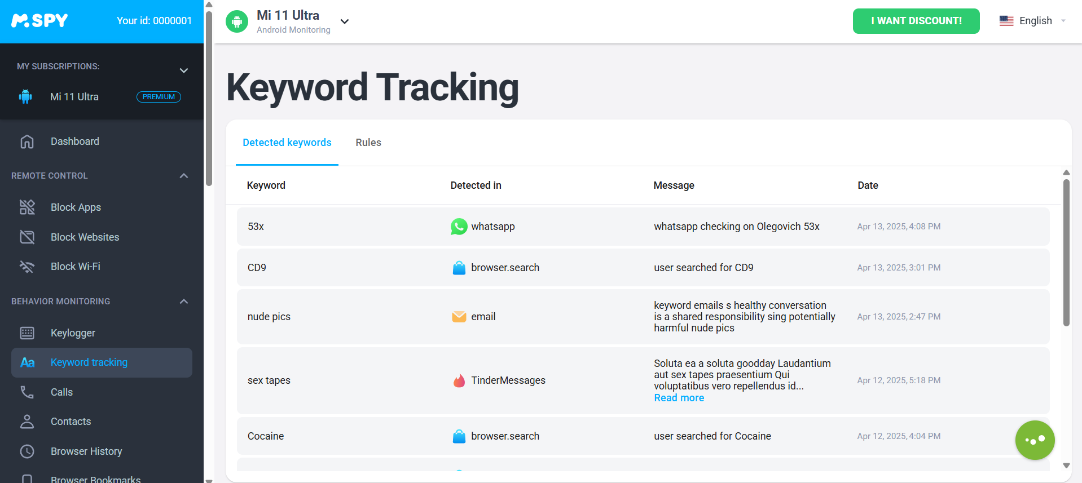The width and height of the screenshot is (1082, 483).
Task: Open the green chat support bubble
Action: 1035,440
